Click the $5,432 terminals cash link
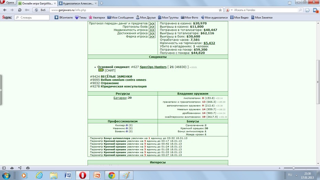The width and height of the screenshot is (320, 180). [x=209, y=43]
